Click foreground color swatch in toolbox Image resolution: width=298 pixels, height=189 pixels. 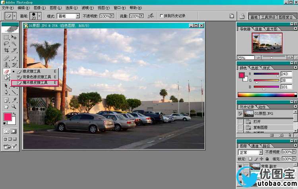[x=8, y=117]
